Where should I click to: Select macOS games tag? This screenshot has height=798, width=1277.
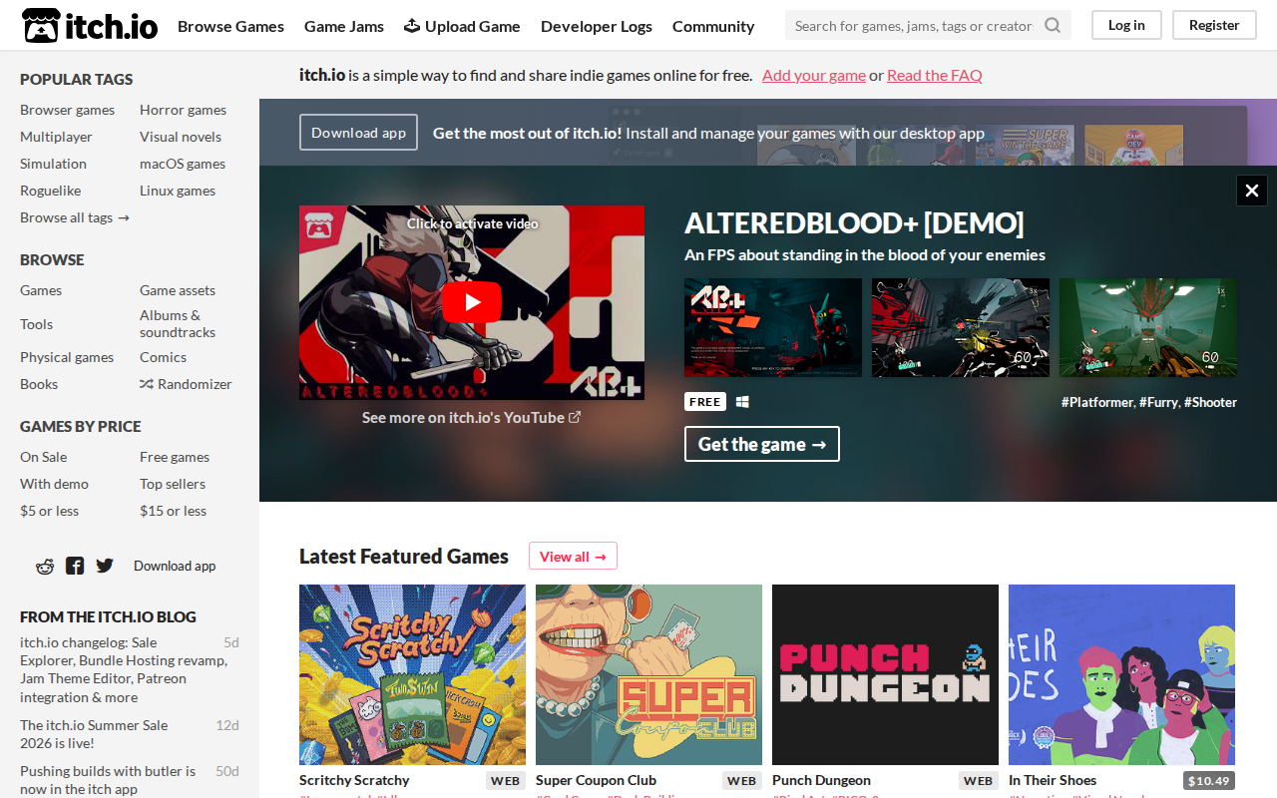[183, 164]
